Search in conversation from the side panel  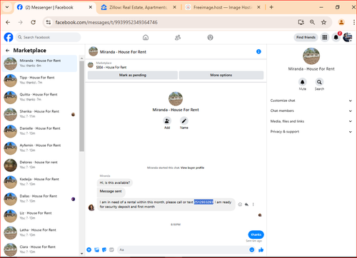tap(319, 82)
